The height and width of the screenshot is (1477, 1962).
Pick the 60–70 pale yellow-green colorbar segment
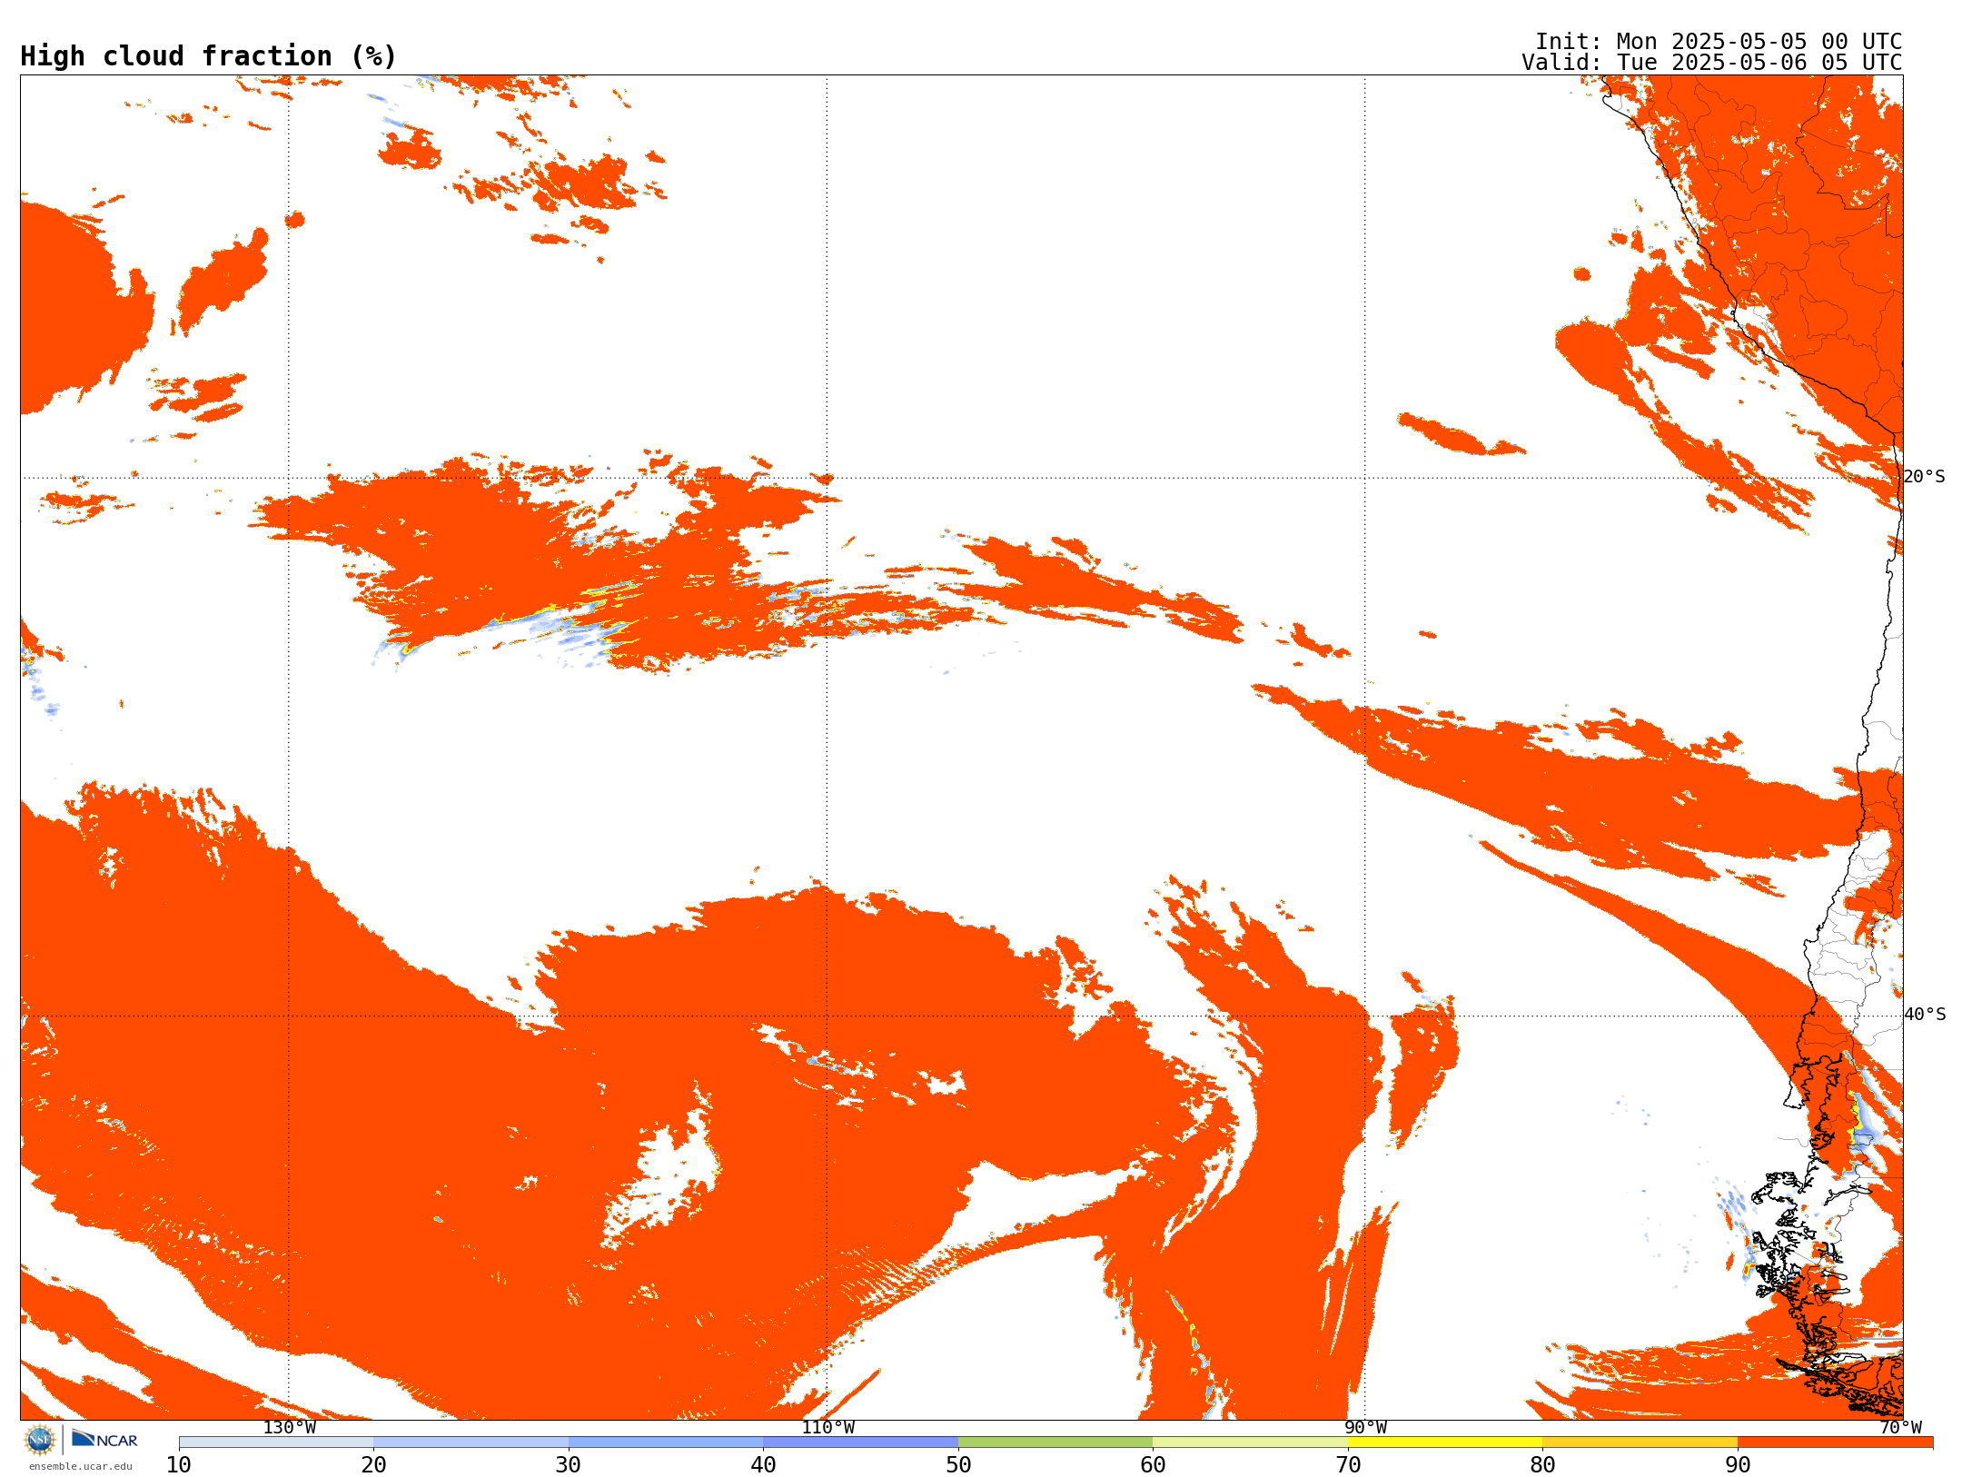pyautogui.click(x=1250, y=1442)
